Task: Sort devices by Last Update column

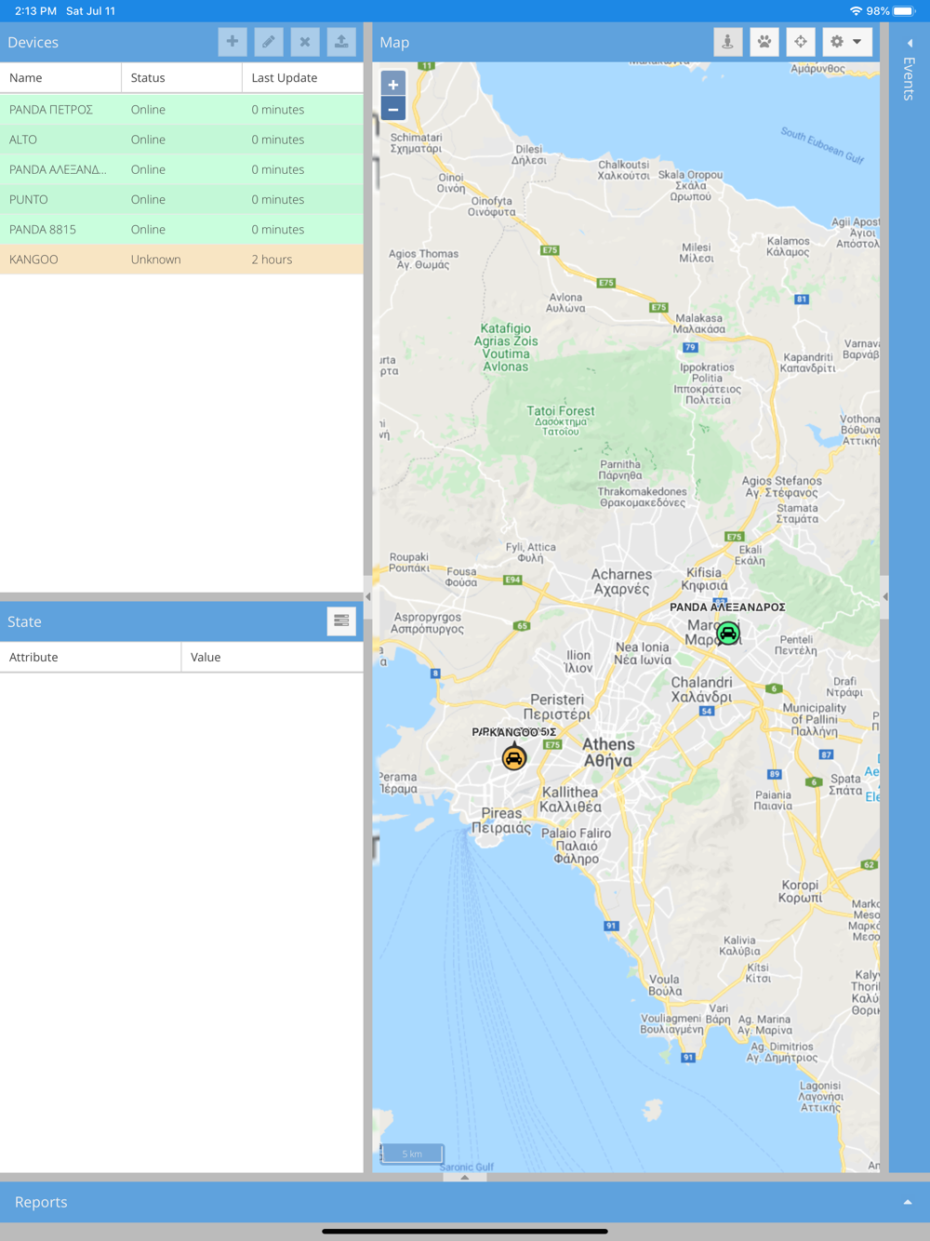Action: click(x=302, y=78)
